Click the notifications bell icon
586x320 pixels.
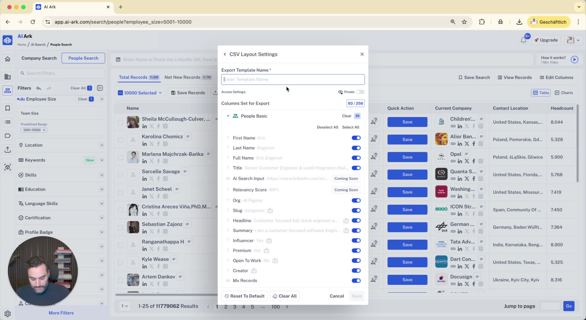(523, 40)
